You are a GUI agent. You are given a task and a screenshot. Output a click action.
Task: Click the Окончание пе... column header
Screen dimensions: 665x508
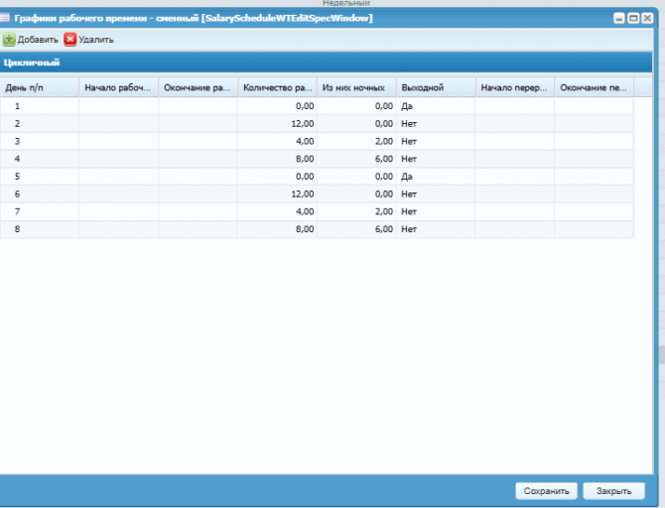pyautogui.click(x=595, y=87)
